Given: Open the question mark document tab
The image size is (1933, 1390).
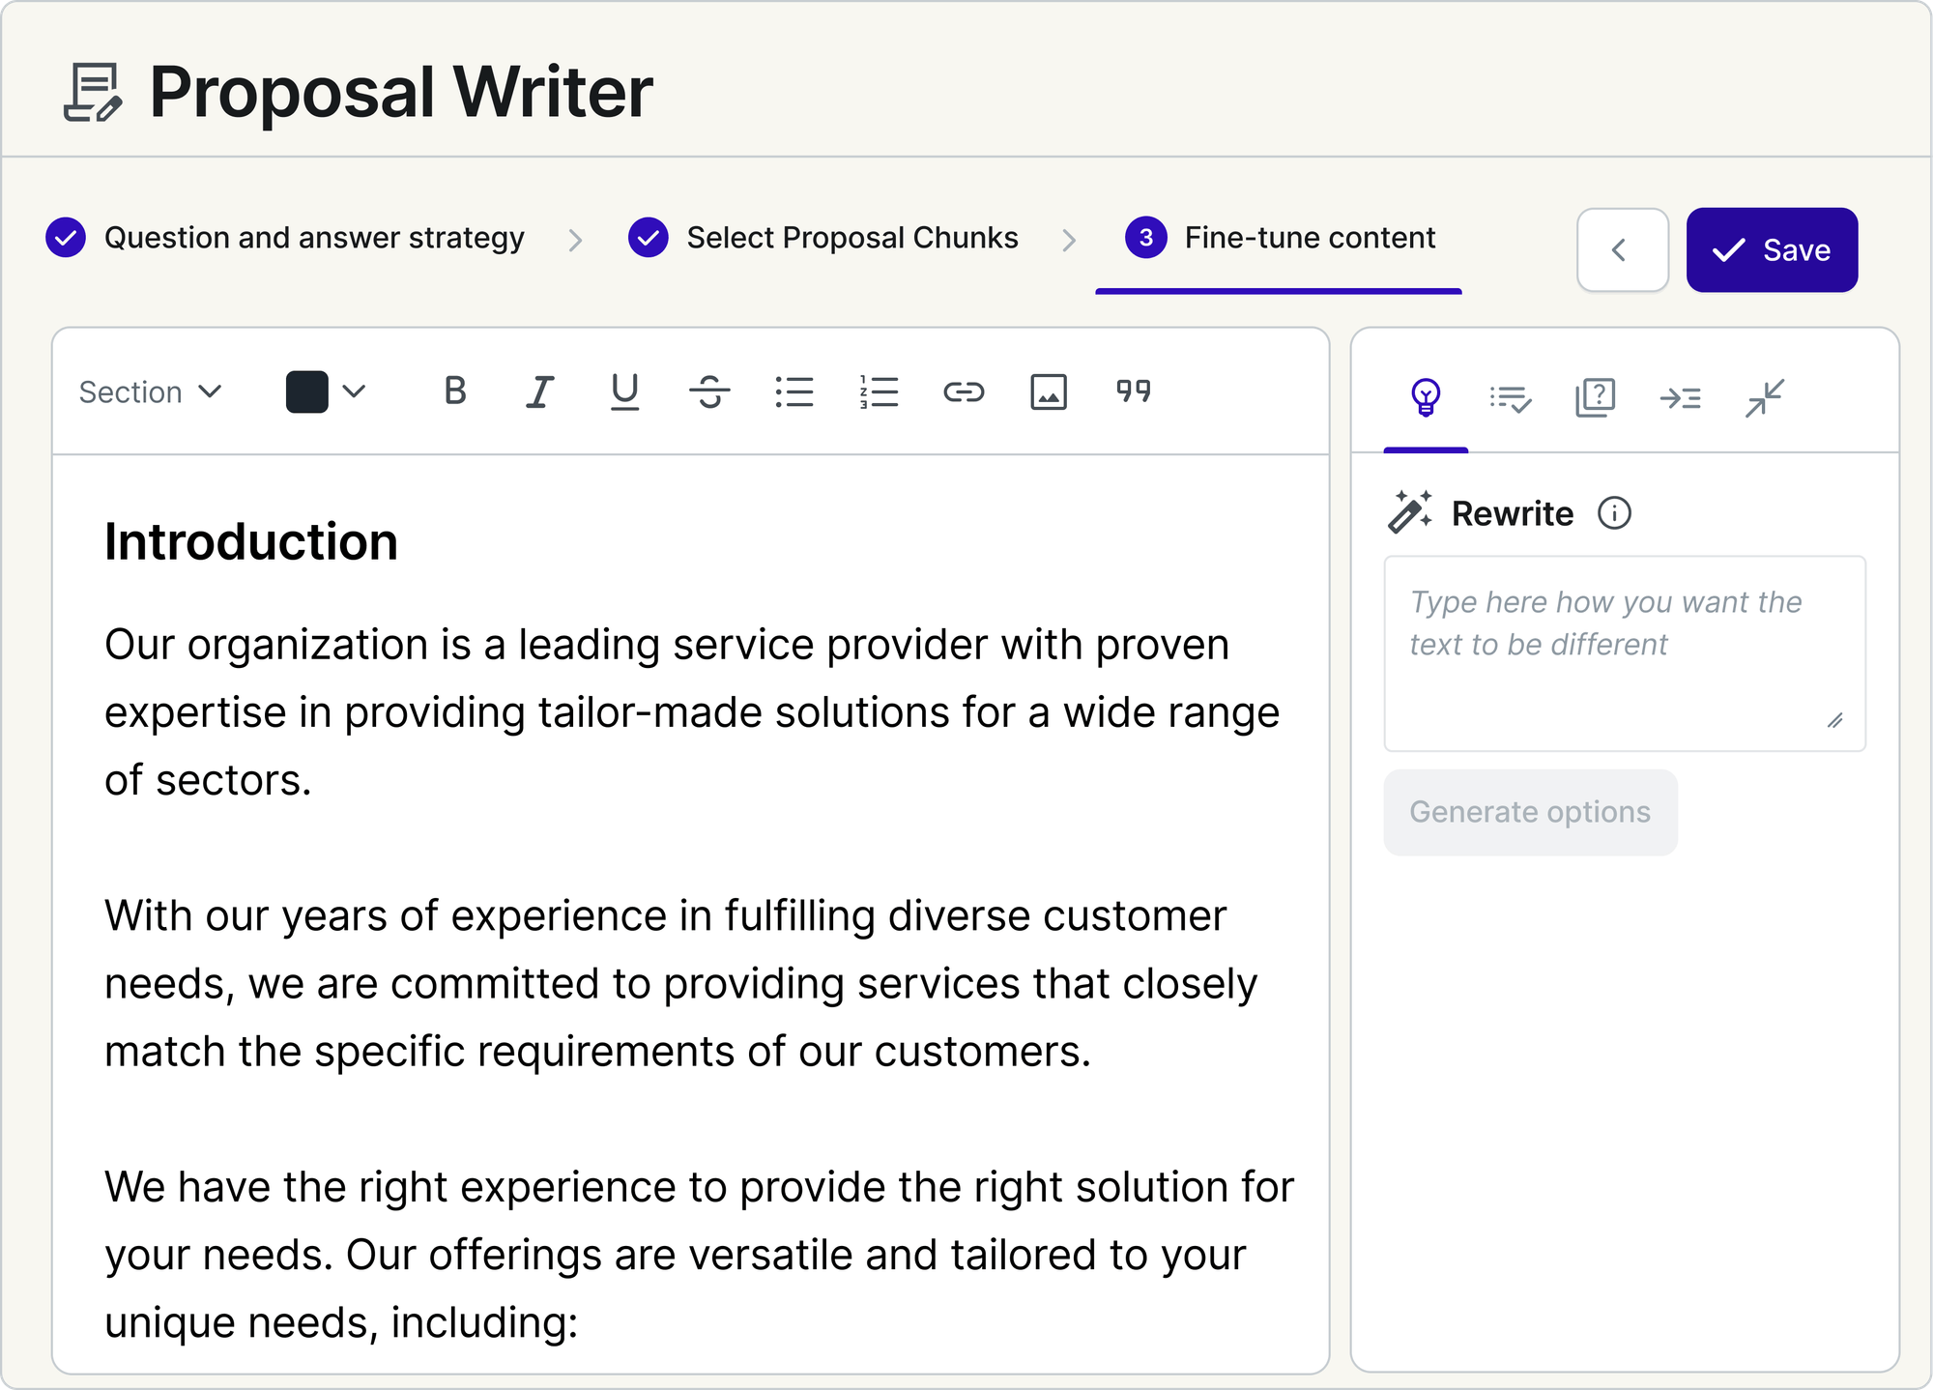Looking at the screenshot, I should pyautogui.click(x=1595, y=397).
